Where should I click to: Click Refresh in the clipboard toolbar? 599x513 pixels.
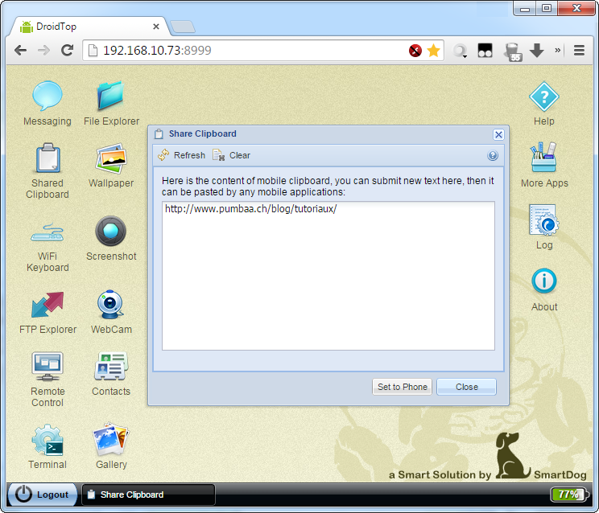182,155
